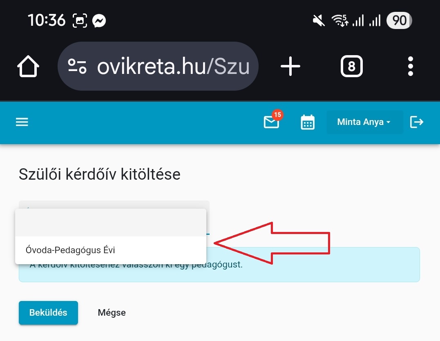Show the open tabs switcher
This screenshot has height=341, width=440.
point(352,66)
